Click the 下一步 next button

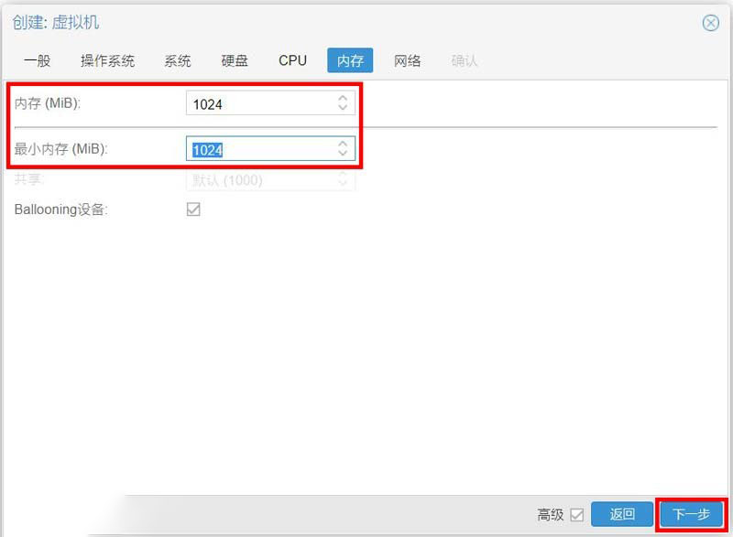(691, 514)
